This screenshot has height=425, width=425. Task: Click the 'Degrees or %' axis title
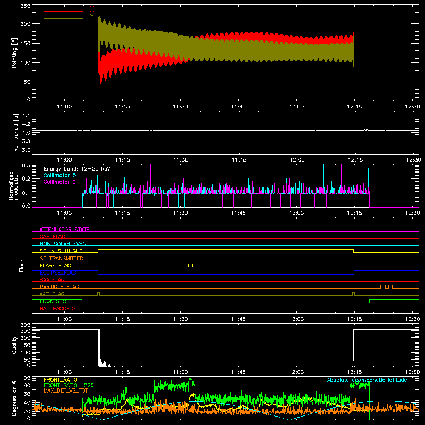(x=14, y=398)
